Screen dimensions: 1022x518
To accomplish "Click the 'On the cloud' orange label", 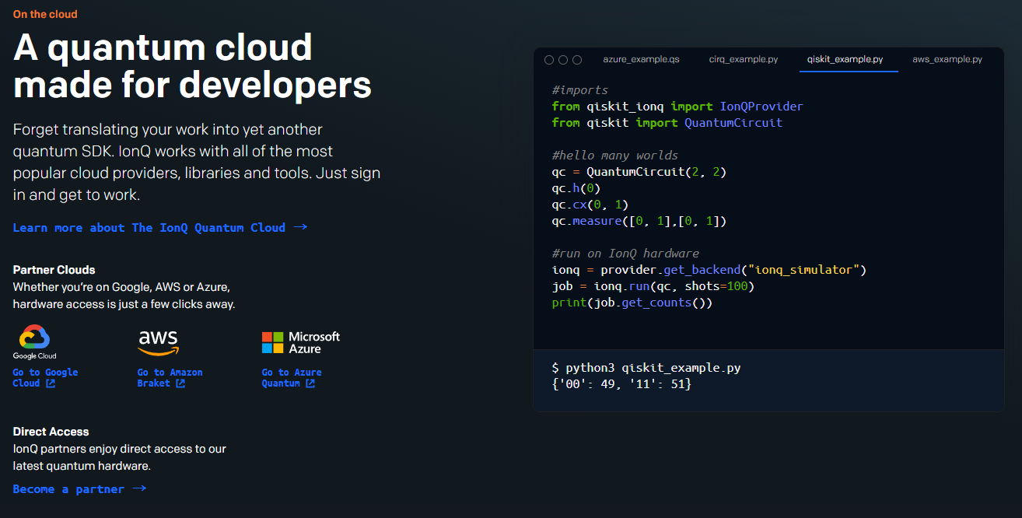I will coord(45,14).
